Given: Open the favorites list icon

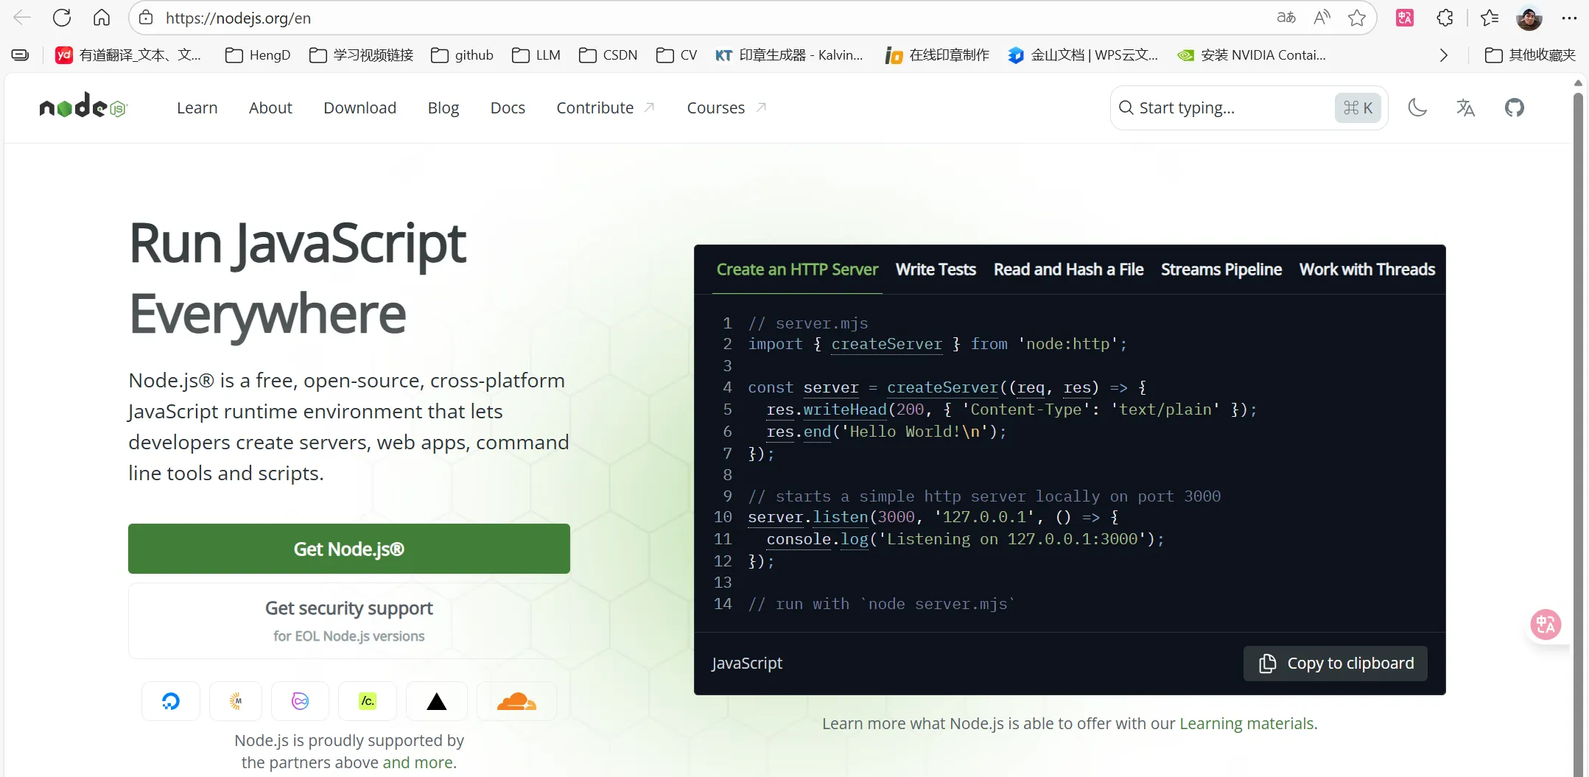Looking at the screenshot, I should coord(1490,18).
